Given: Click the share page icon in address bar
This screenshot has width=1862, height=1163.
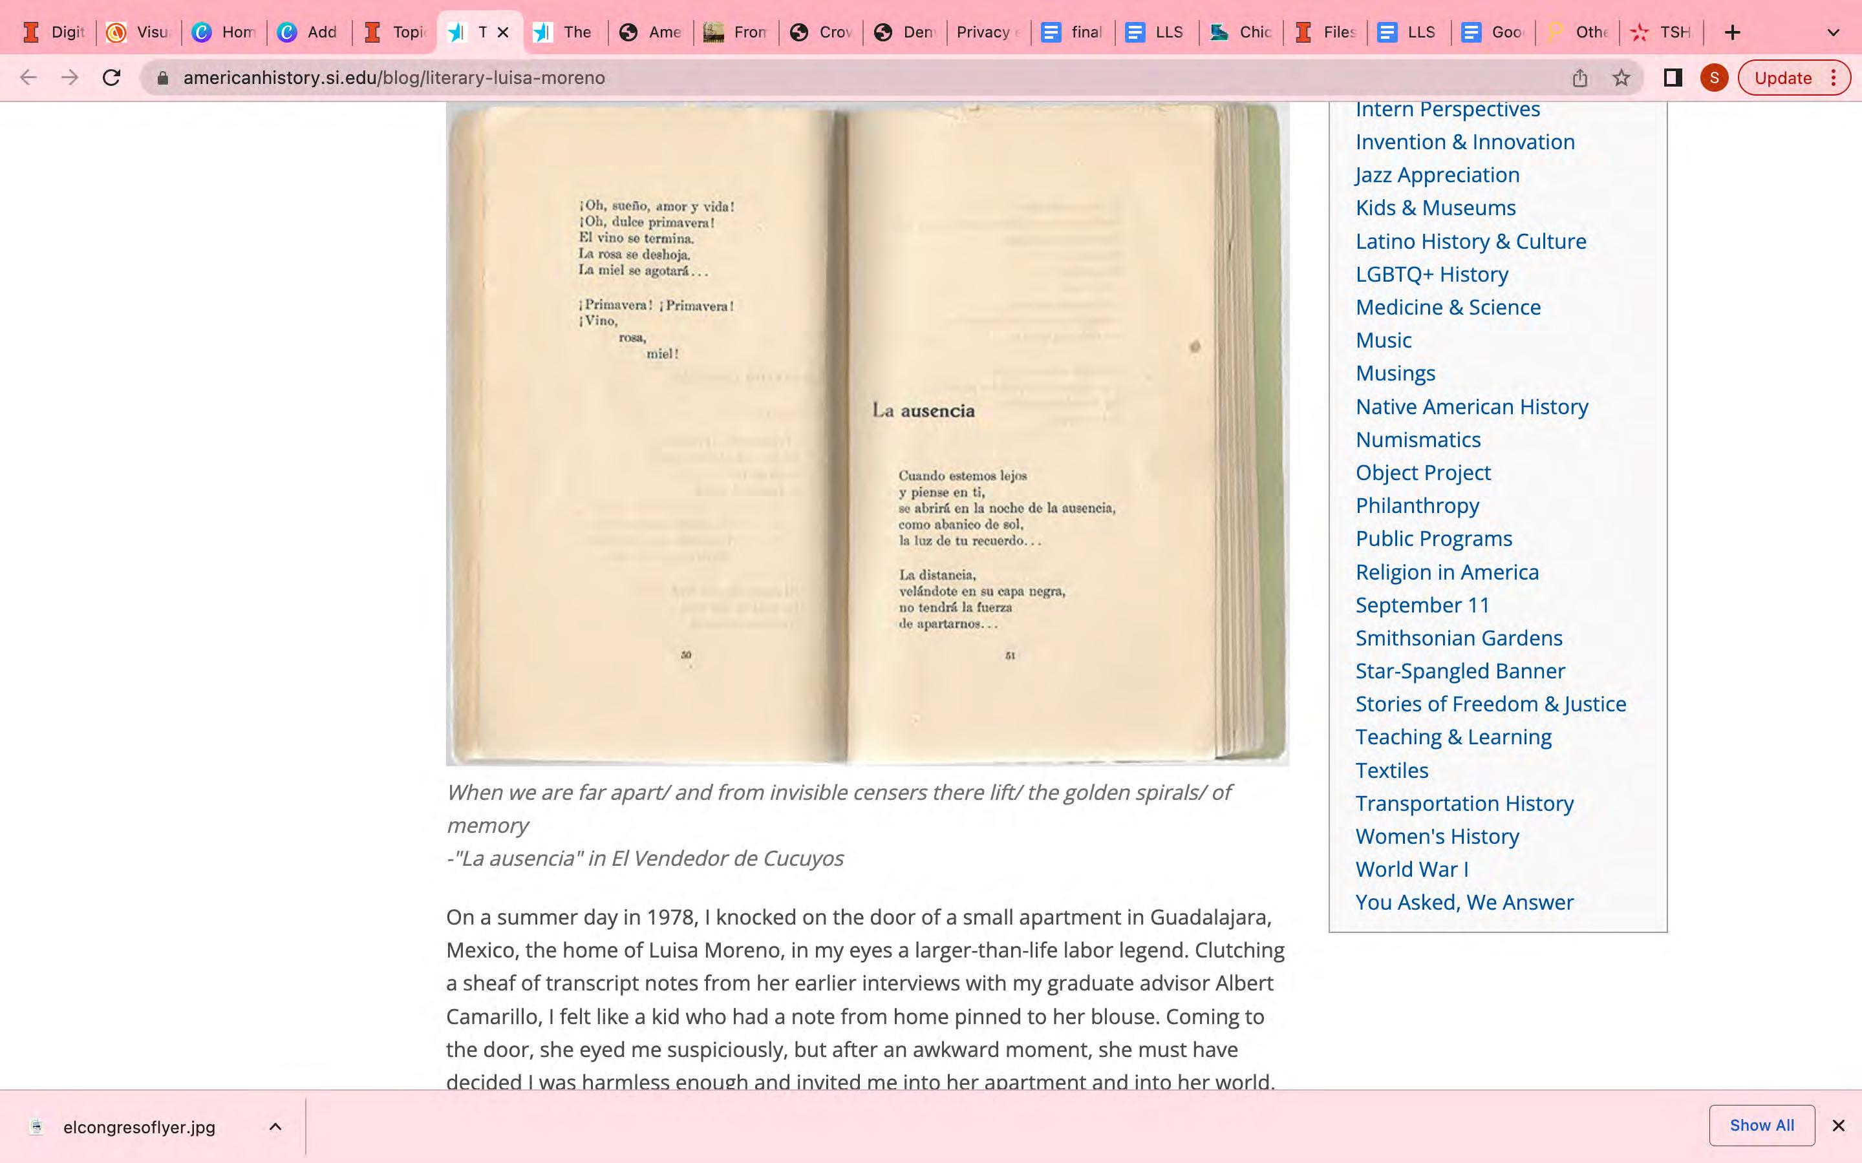Looking at the screenshot, I should click(x=1579, y=78).
